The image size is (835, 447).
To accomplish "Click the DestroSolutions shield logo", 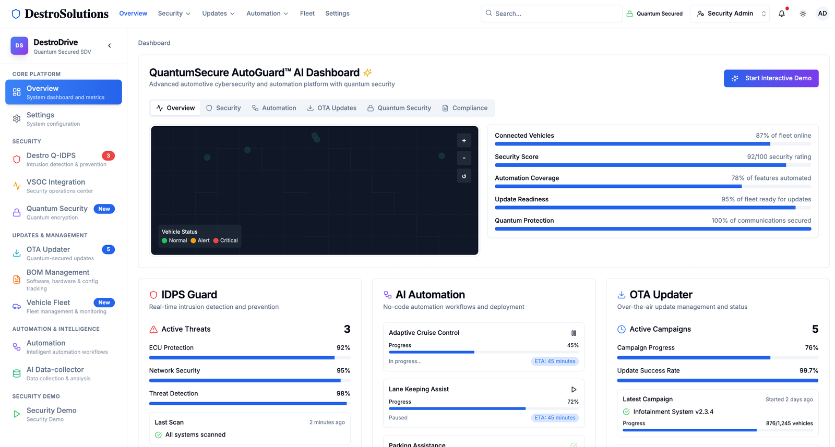I will (16, 14).
